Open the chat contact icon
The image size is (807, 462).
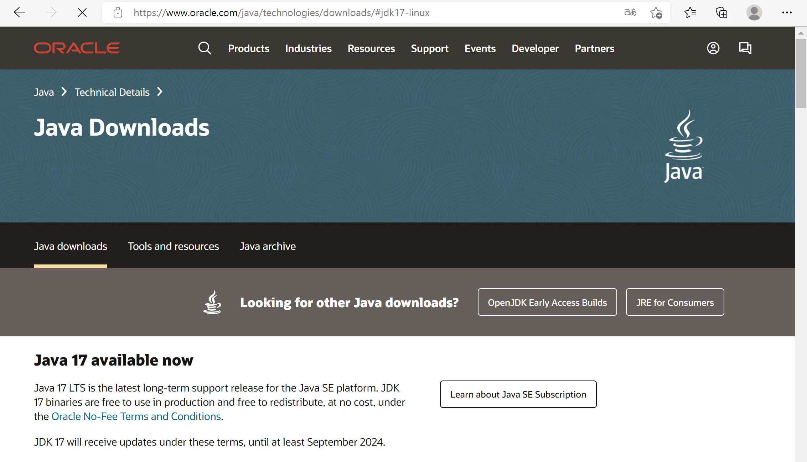(745, 48)
